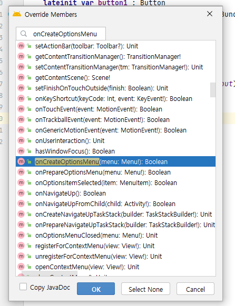Click the list vertical scrollbar thumb
Image resolution: width=235 pixels, height=306 pixels.
[213, 90]
